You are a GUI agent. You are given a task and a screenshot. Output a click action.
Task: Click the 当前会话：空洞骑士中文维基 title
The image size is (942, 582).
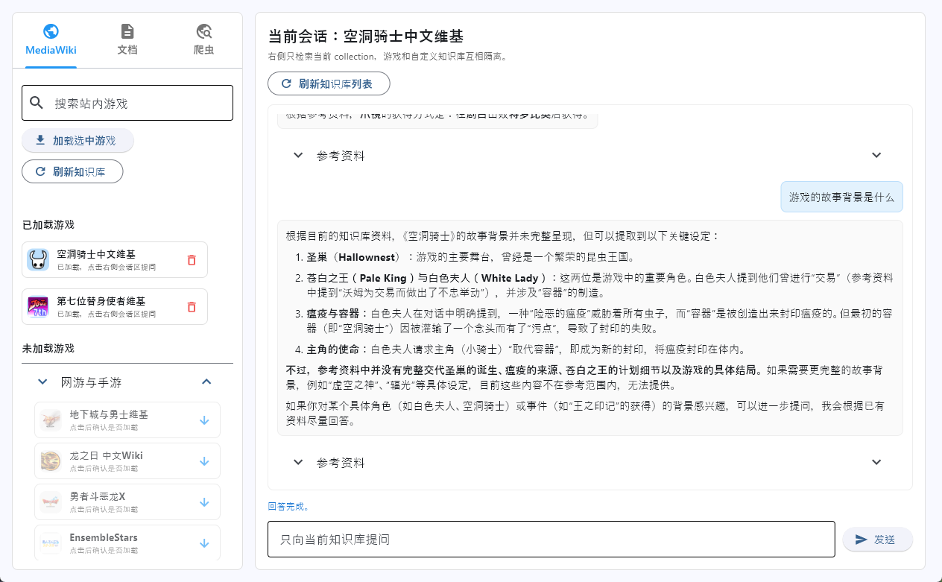pyautogui.click(x=366, y=36)
